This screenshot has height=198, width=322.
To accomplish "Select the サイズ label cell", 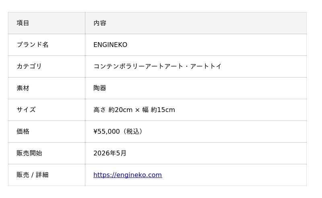I will tap(47, 110).
